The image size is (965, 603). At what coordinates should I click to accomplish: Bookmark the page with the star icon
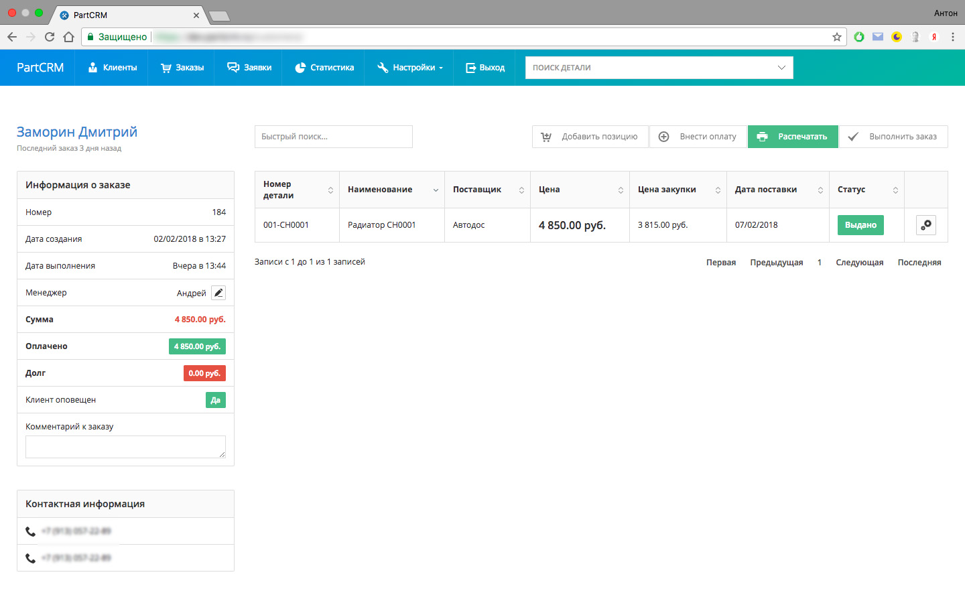pos(836,37)
